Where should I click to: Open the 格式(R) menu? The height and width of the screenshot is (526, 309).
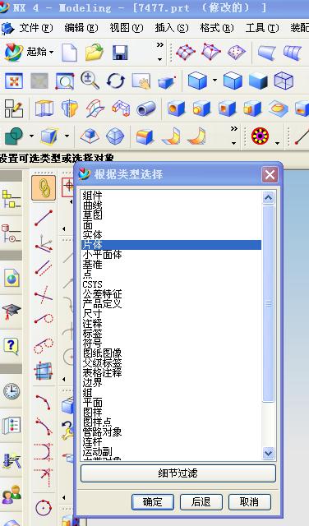[x=217, y=28]
